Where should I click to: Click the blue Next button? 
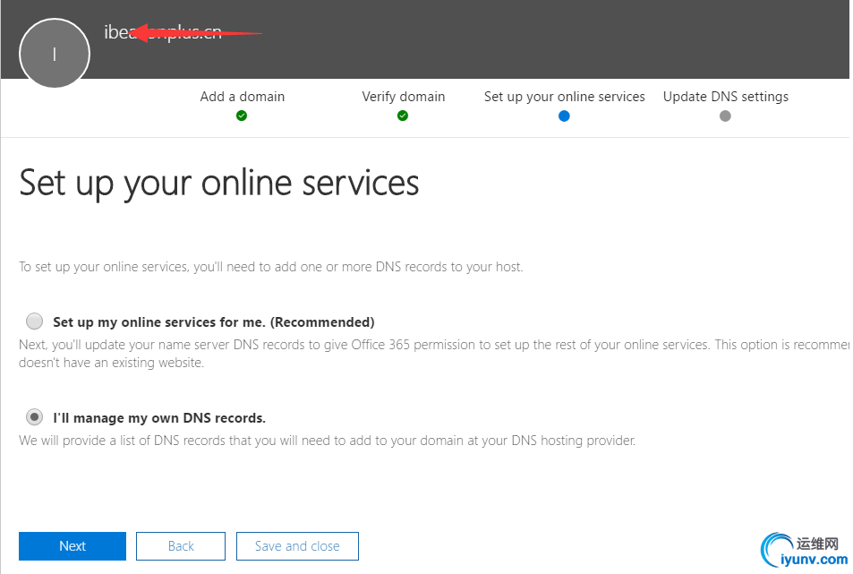[x=73, y=545]
